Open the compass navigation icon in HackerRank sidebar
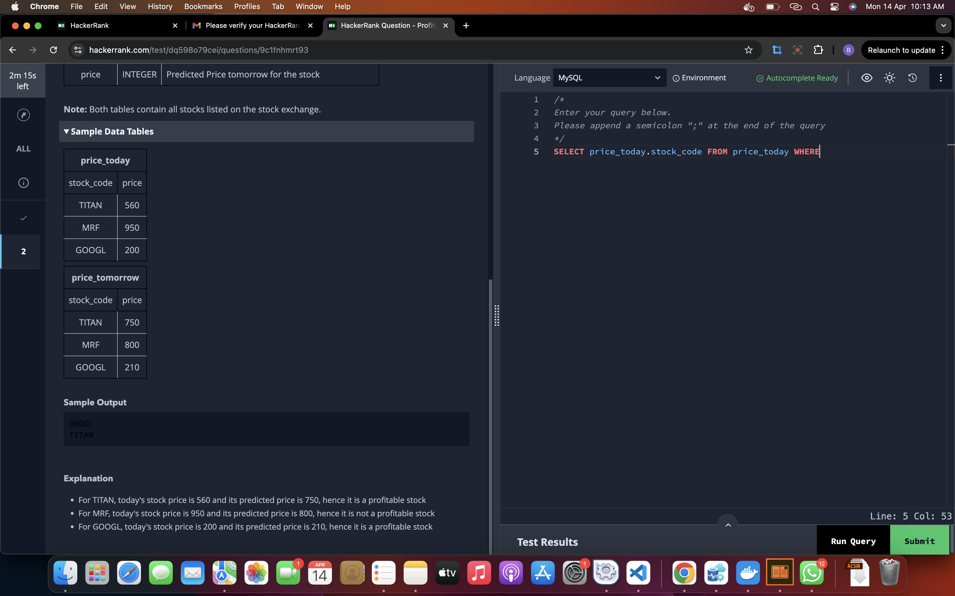The image size is (955, 596). click(23, 115)
